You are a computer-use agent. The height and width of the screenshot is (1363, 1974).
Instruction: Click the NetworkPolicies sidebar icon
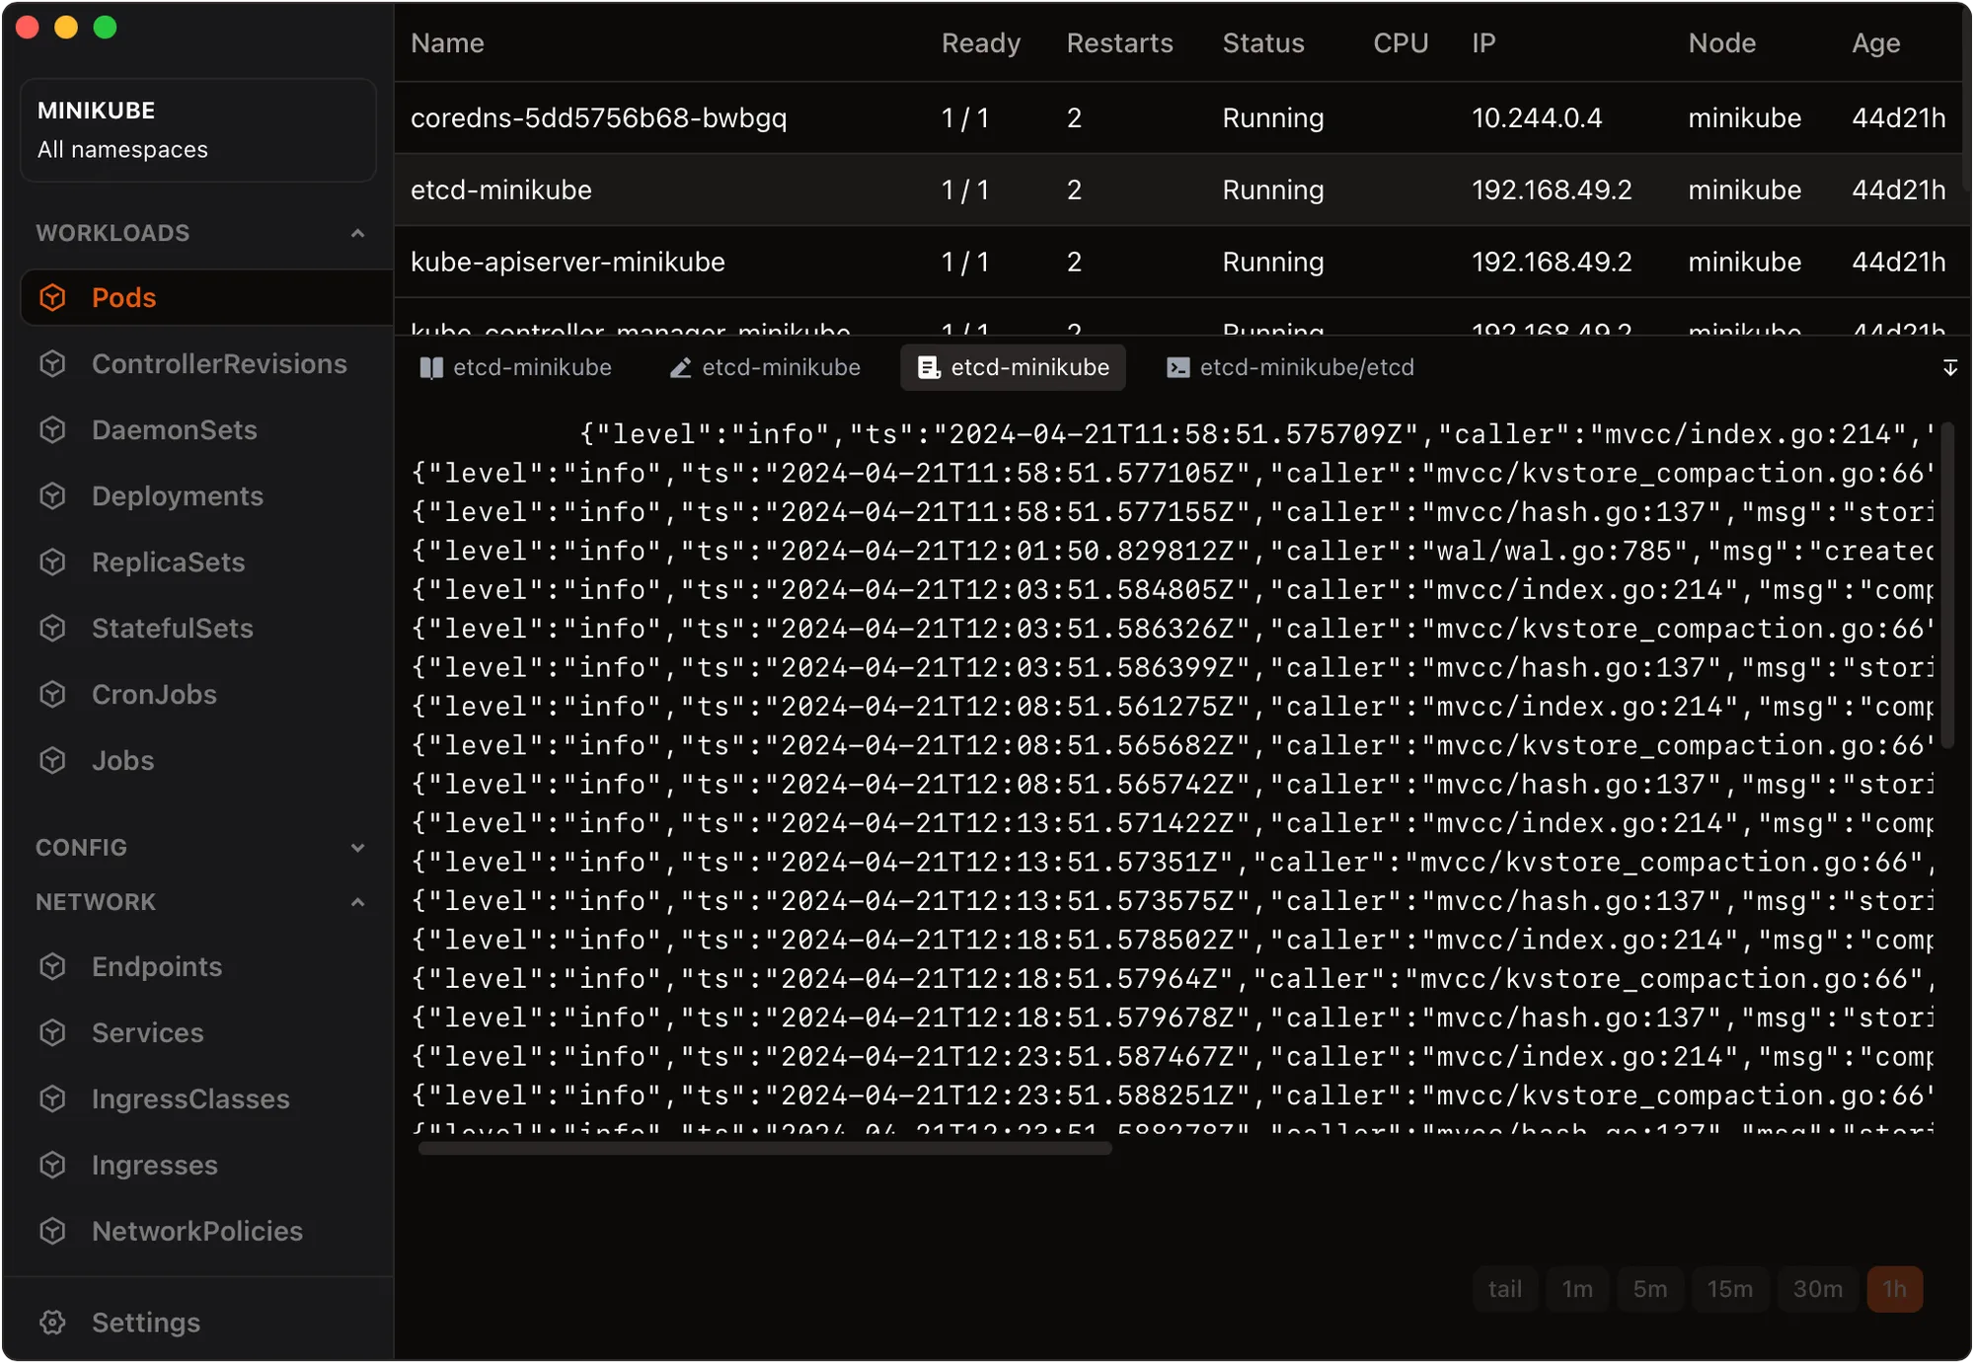click(x=52, y=1231)
